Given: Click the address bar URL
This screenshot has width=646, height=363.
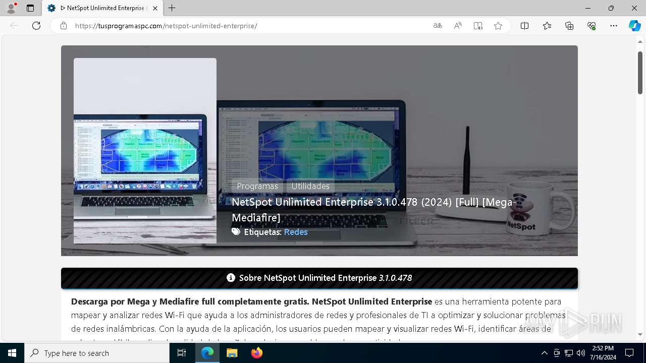Looking at the screenshot, I should (x=166, y=26).
